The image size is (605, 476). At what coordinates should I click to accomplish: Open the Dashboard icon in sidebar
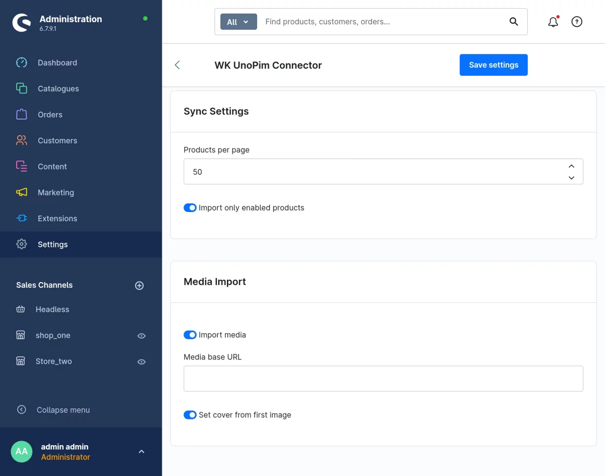tap(22, 63)
